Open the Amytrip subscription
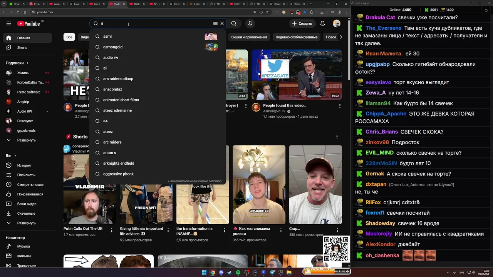This screenshot has width=493, height=277. coord(27,102)
